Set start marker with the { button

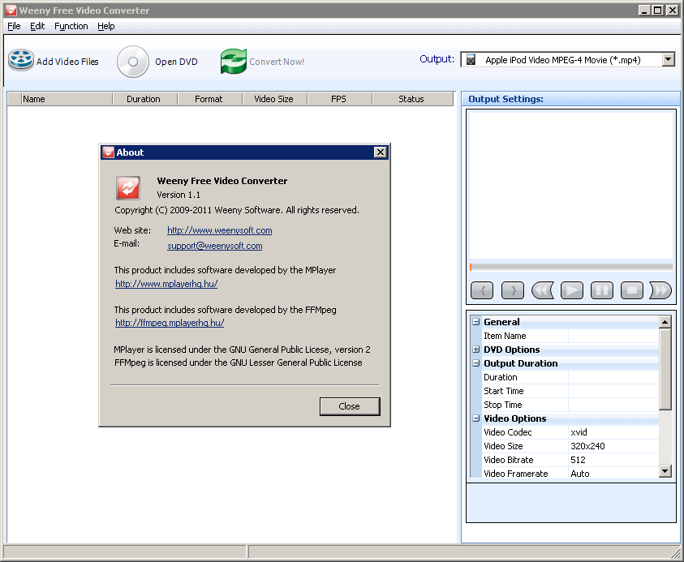pos(483,290)
